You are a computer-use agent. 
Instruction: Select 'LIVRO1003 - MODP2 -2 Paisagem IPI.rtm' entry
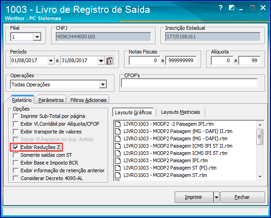coord(168,124)
